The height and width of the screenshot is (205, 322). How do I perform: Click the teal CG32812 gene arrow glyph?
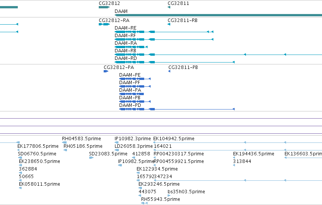point(104,7)
